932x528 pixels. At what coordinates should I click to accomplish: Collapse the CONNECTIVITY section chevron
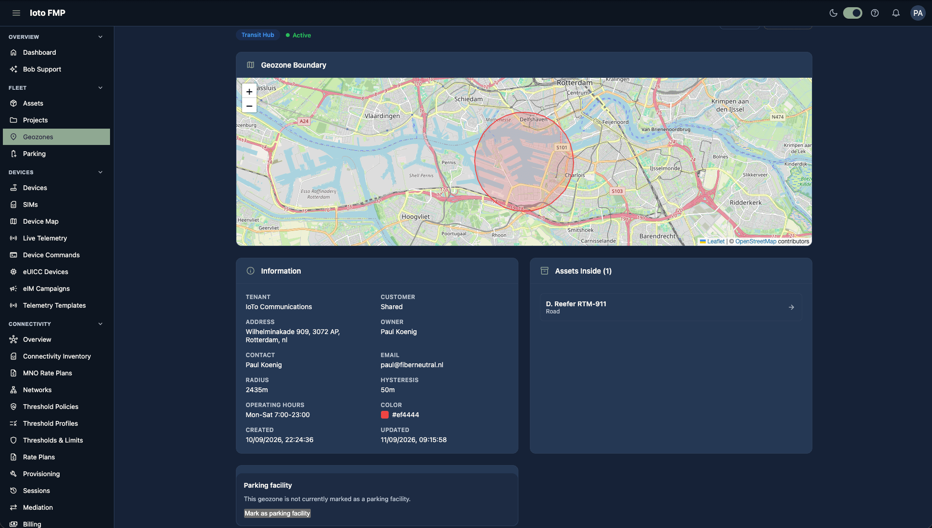(x=100, y=324)
